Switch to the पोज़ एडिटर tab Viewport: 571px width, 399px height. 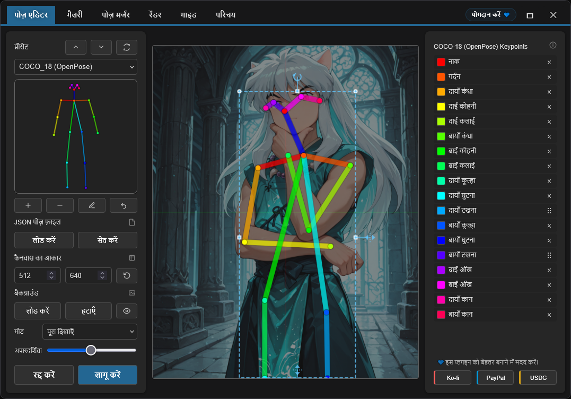click(x=31, y=15)
